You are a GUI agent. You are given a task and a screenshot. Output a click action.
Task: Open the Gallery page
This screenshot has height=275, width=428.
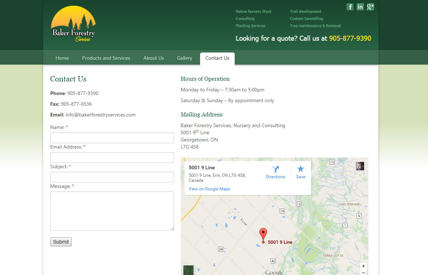click(x=184, y=58)
